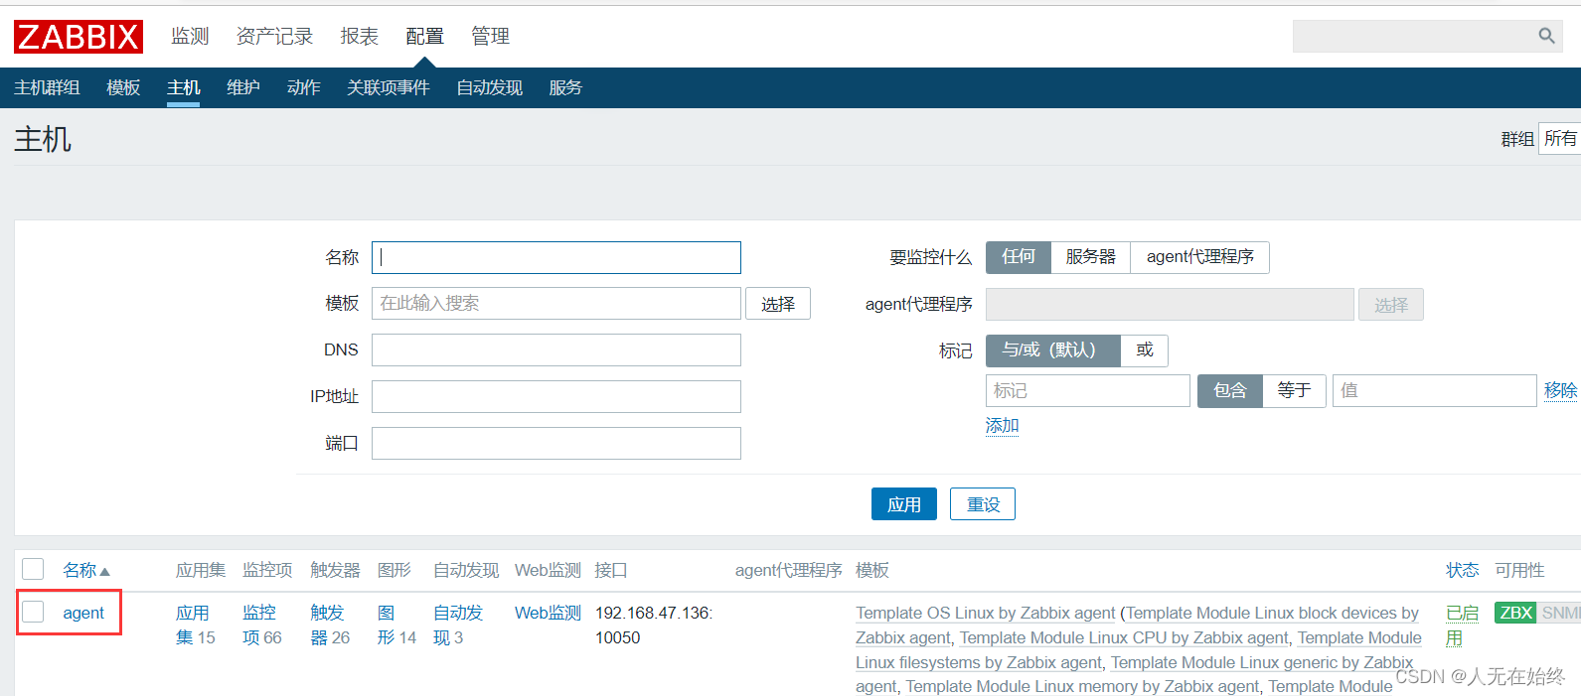Click the DNS input field

pos(556,349)
